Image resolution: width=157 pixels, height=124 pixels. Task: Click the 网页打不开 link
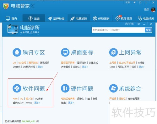click(123, 67)
